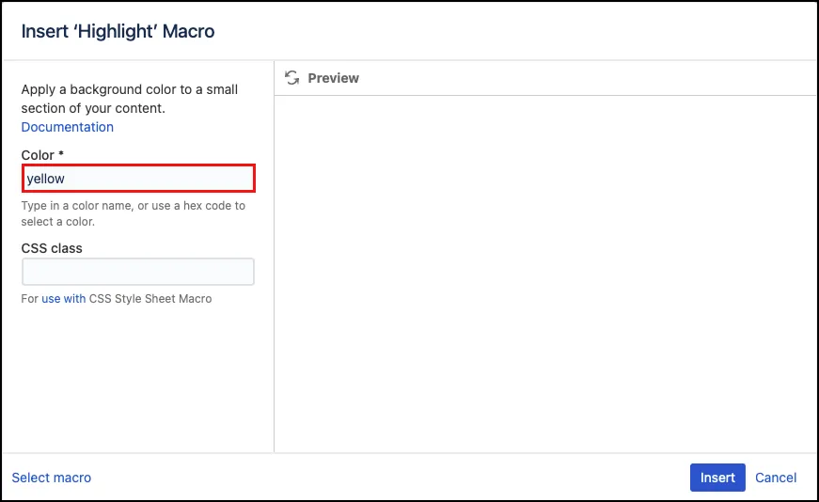This screenshot has height=502, width=819.
Task: Click 'CSS Style Sheet Macro' text
Action: point(150,299)
